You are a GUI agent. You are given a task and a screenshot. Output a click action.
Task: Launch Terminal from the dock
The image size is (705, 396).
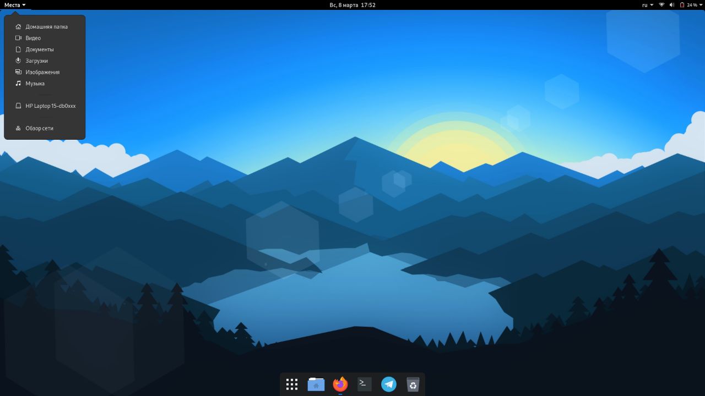tap(365, 384)
